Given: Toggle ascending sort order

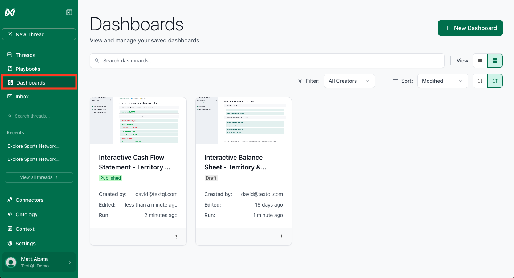Looking at the screenshot, I should [x=495, y=81].
